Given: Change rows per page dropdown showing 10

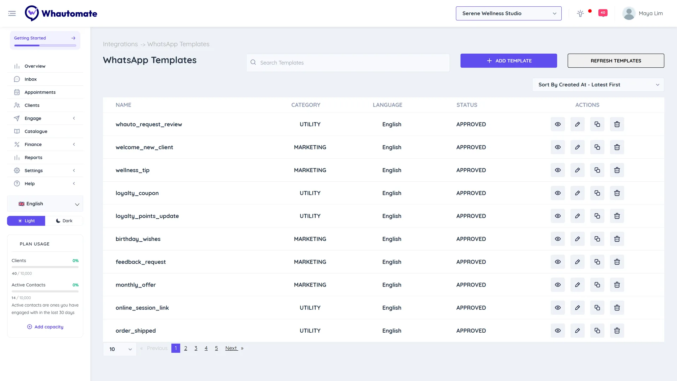Looking at the screenshot, I should [120, 349].
